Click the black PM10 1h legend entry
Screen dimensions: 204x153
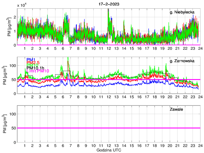tap(35, 68)
